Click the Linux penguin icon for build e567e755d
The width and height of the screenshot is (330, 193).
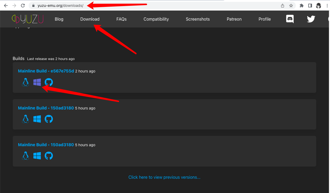pyautogui.click(x=25, y=82)
